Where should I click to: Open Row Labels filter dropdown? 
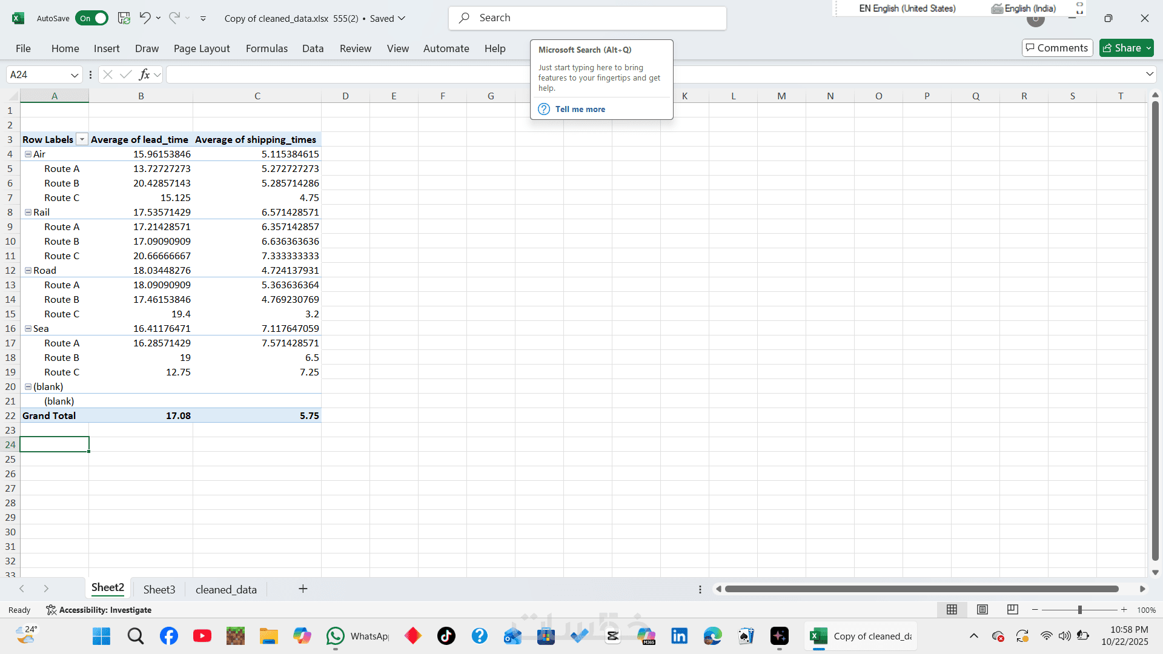82,140
